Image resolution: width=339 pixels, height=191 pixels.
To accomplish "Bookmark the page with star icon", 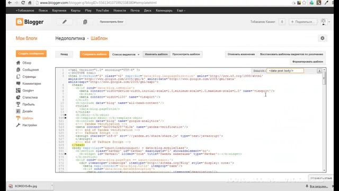I will pyautogui.click(x=304, y=3).
